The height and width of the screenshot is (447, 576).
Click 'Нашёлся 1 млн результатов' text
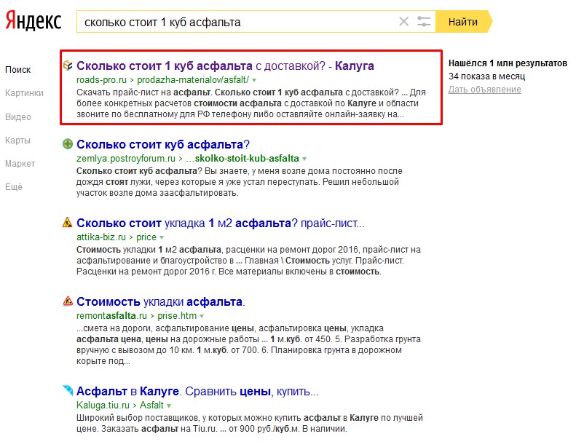click(x=508, y=63)
